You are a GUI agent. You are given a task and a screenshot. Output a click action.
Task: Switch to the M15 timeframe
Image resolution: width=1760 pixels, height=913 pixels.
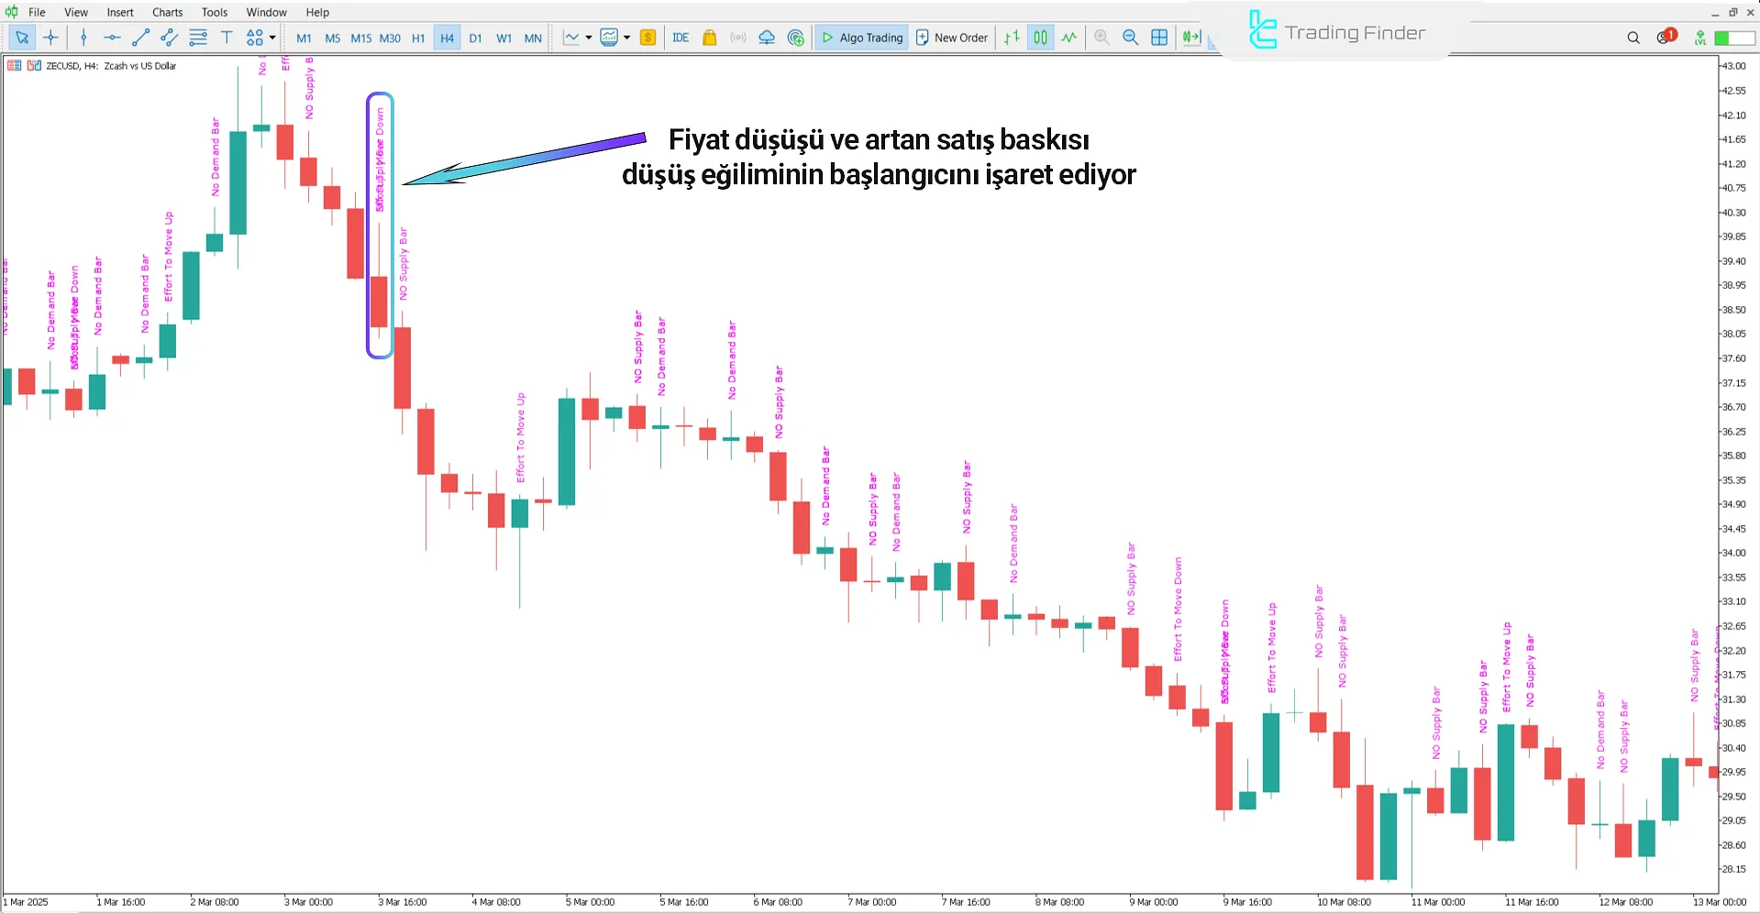coord(360,38)
